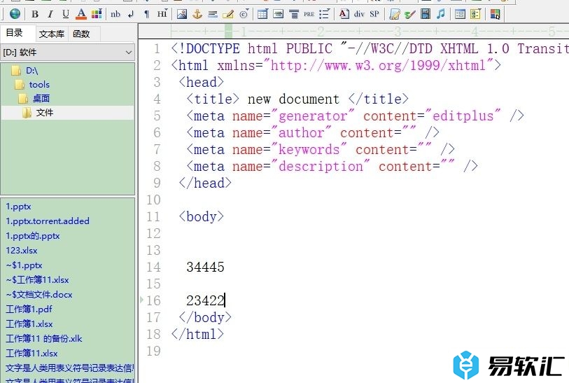Image resolution: width=569 pixels, height=383 pixels.
Task: Click the title text 'new document'
Action: [x=293, y=99]
